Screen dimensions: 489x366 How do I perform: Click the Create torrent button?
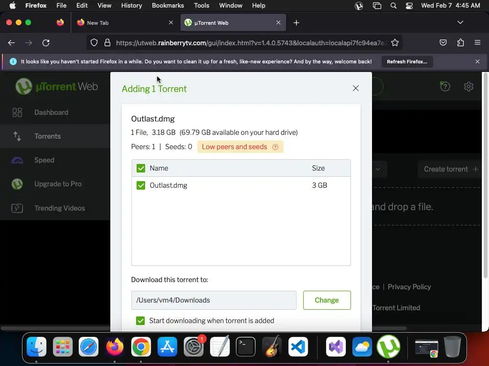449,169
